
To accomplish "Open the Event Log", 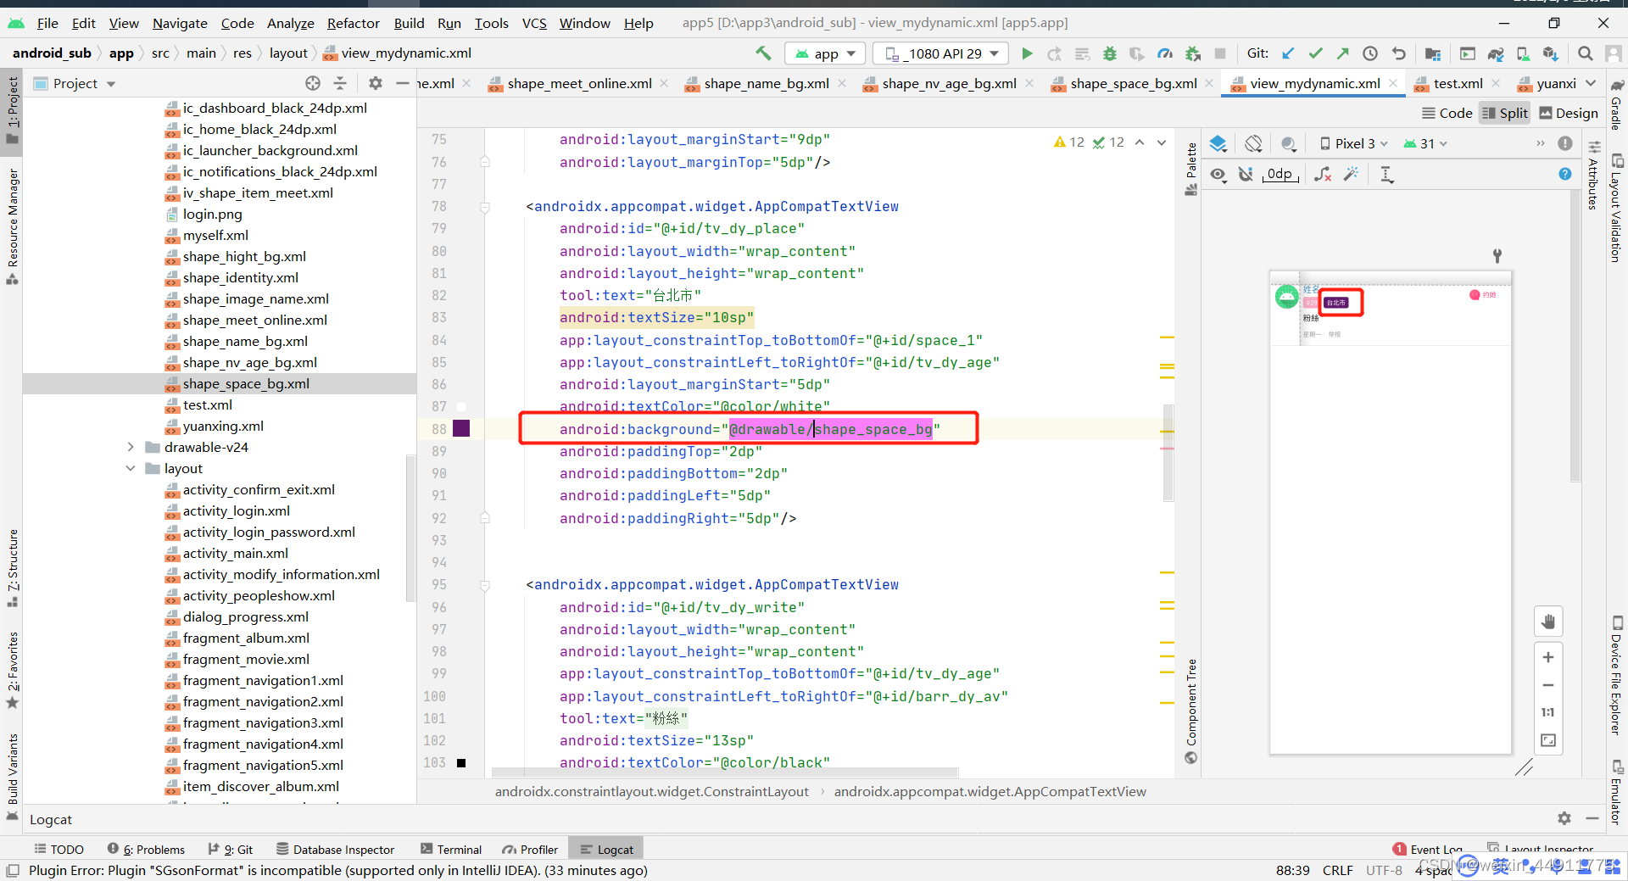I will (1428, 849).
